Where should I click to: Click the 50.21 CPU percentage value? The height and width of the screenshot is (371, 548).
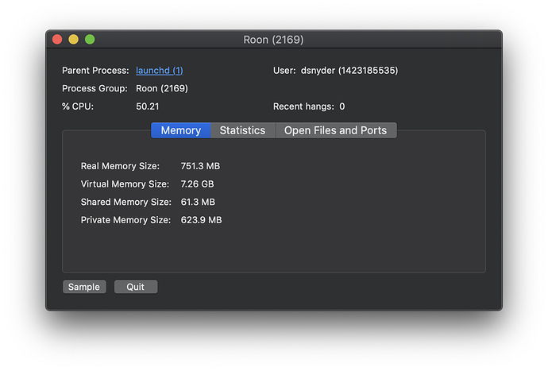click(x=148, y=106)
